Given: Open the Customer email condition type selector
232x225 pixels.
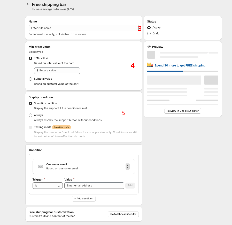Looking at the screenshot, I should (x=128, y=167).
